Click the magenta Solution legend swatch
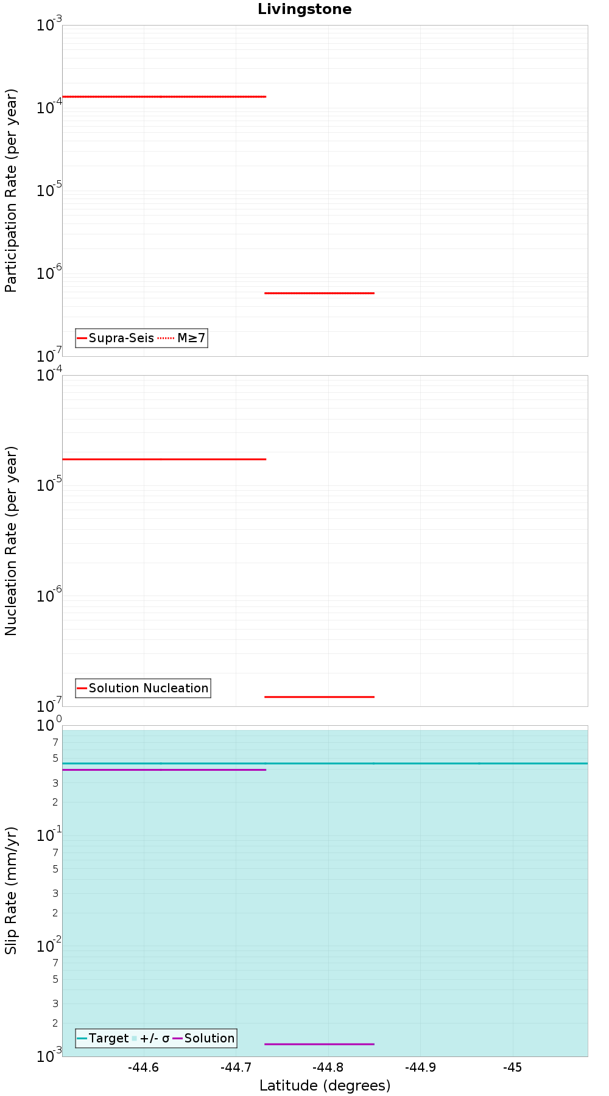 pyautogui.click(x=178, y=1038)
